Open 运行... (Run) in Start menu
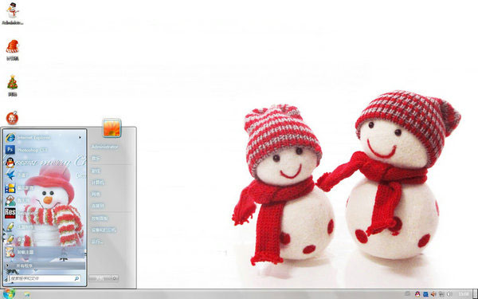Viewport: 478px width, 299px height. (97, 242)
